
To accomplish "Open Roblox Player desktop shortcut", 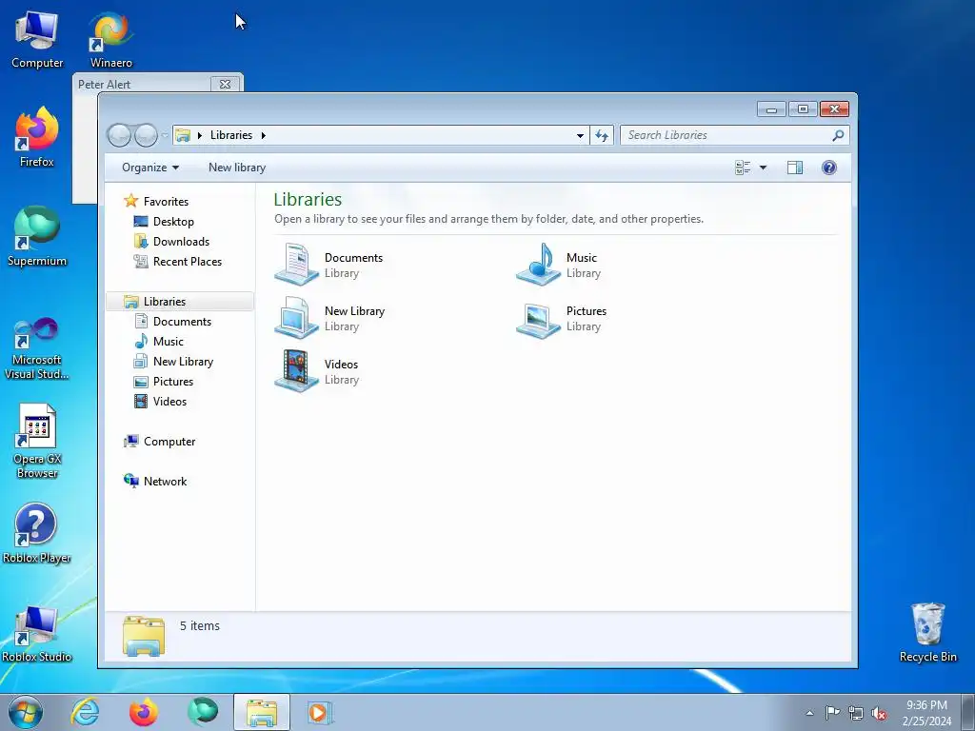I will click(x=37, y=534).
